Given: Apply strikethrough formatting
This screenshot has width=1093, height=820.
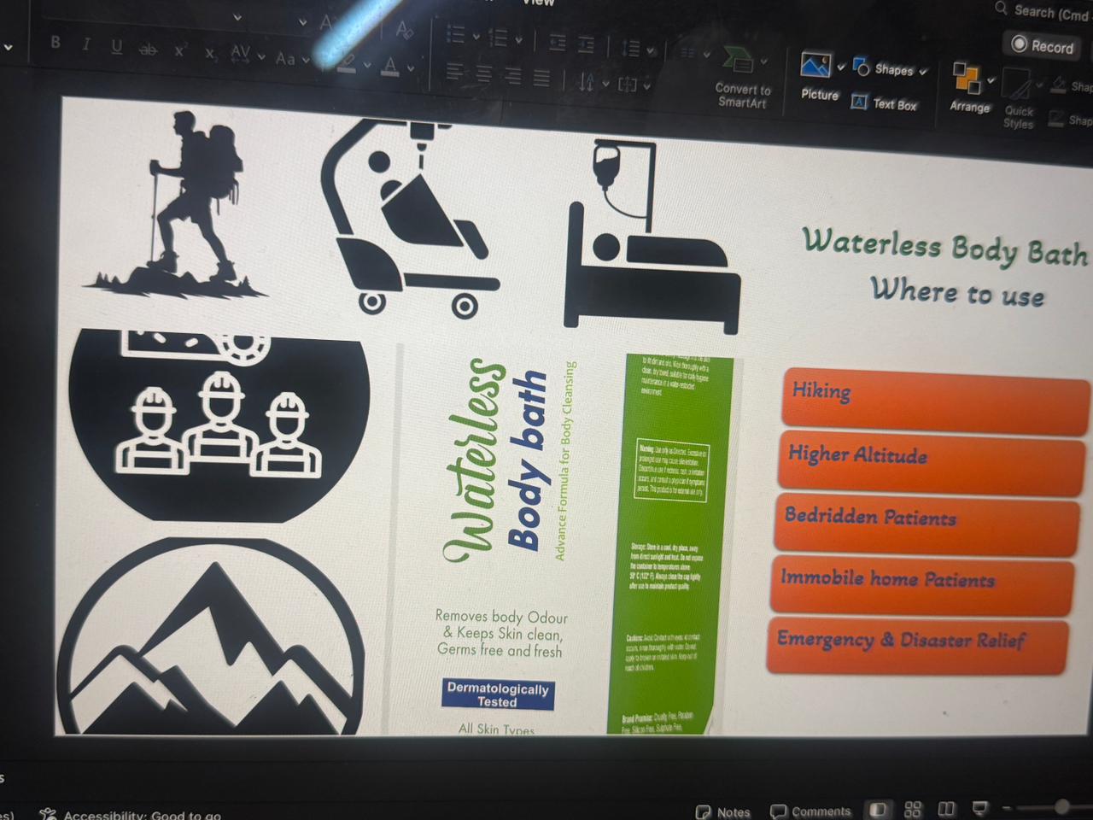Looking at the screenshot, I should point(148,50).
